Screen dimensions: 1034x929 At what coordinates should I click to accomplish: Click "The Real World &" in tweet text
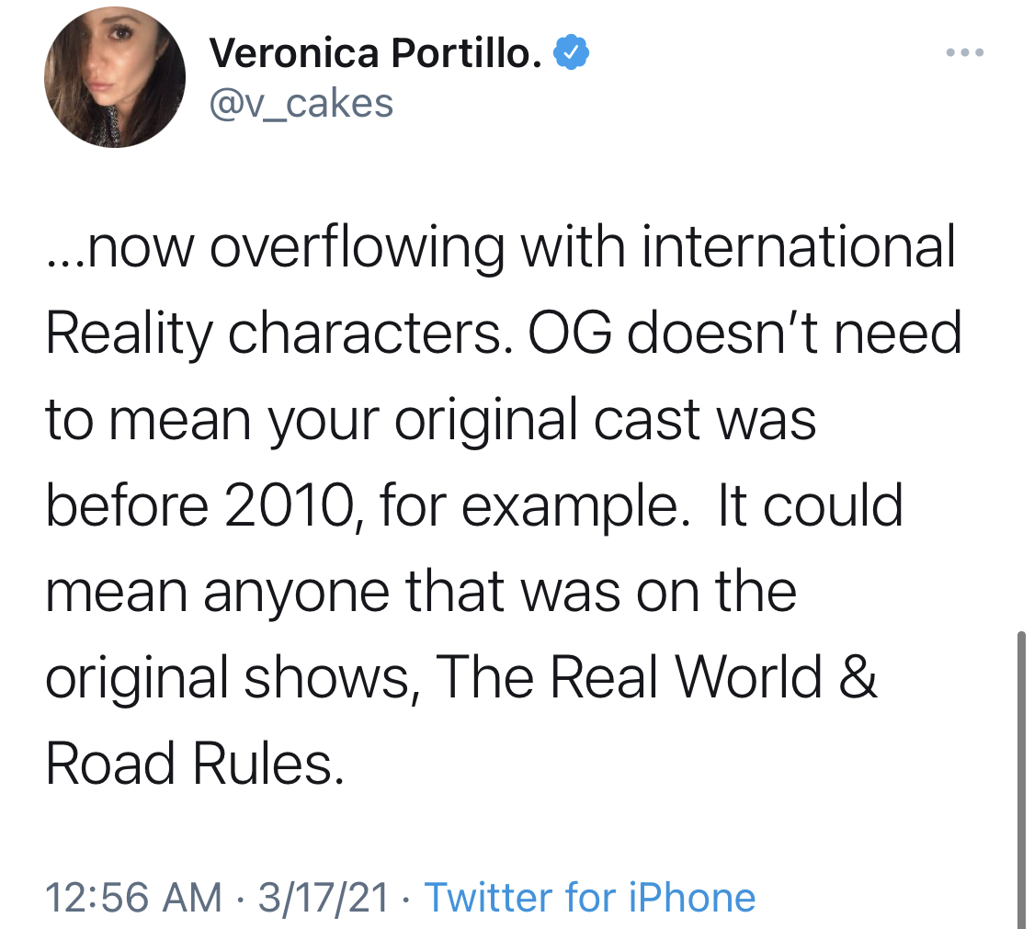(x=657, y=676)
